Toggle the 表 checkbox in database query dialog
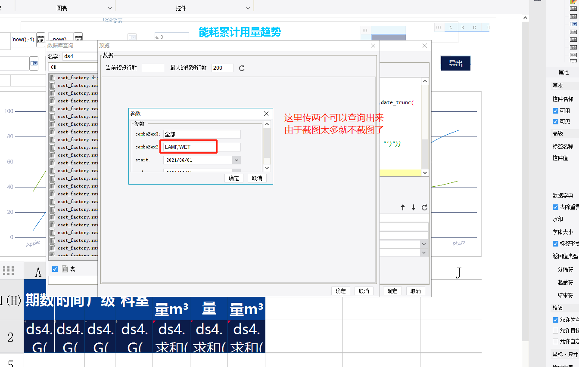 pos(55,269)
